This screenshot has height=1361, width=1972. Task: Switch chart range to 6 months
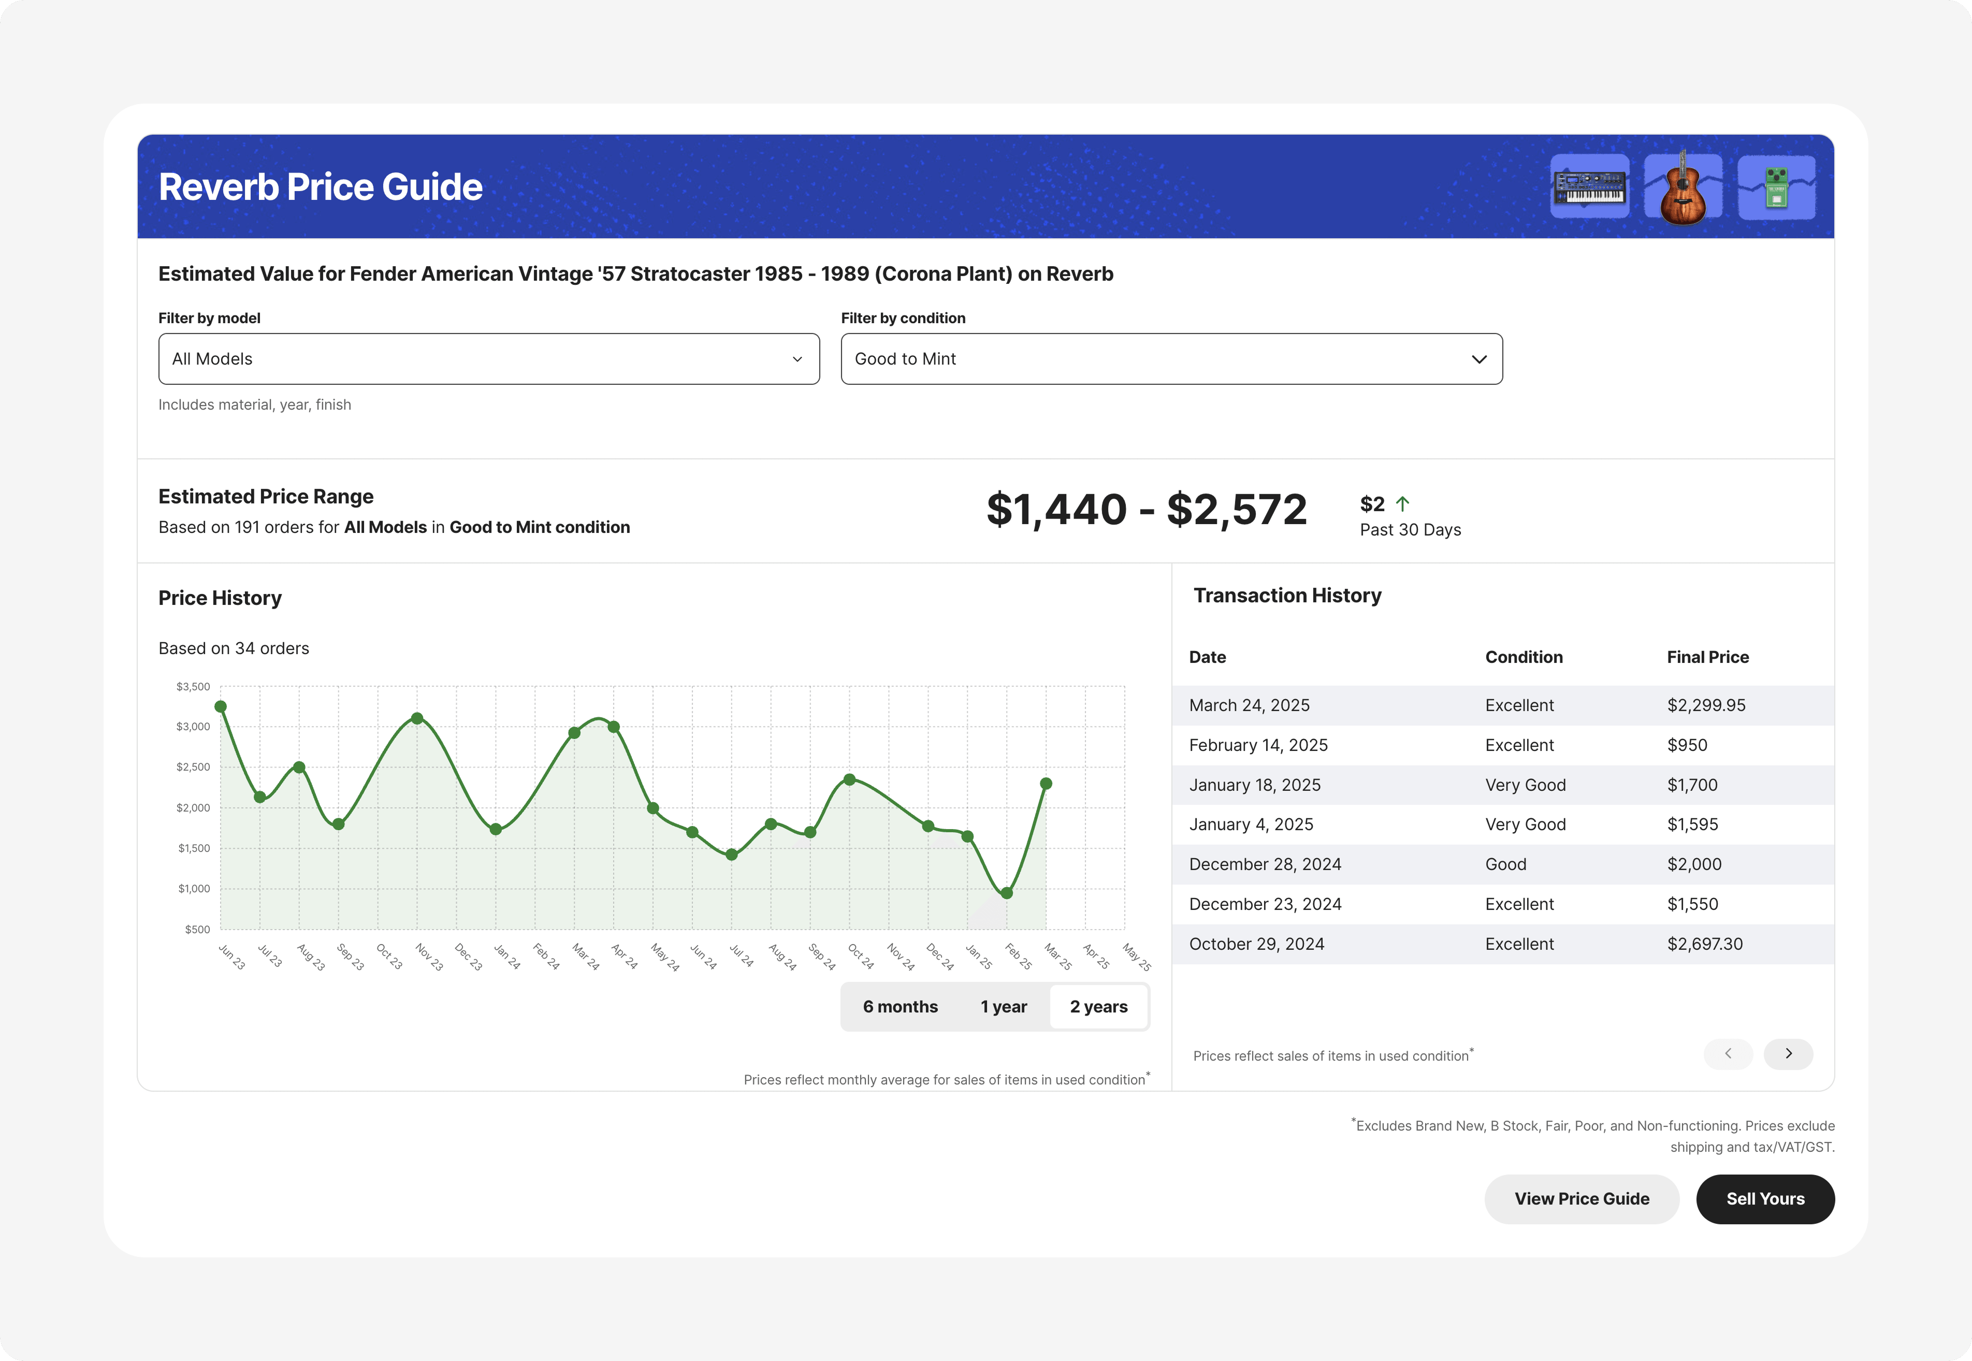point(900,1007)
